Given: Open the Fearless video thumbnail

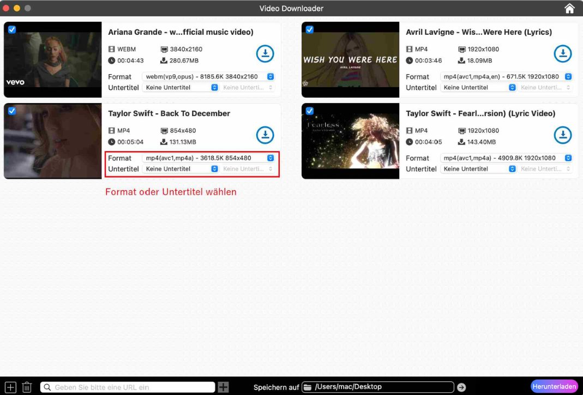Looking at the screenshot, I should pyautogui.click(x=350, y=141).
